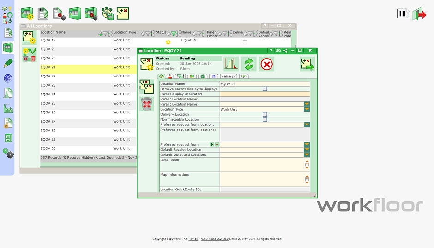Toggle delivery checkbox in EQOV 19 row
434x248 pixels.
245,42
